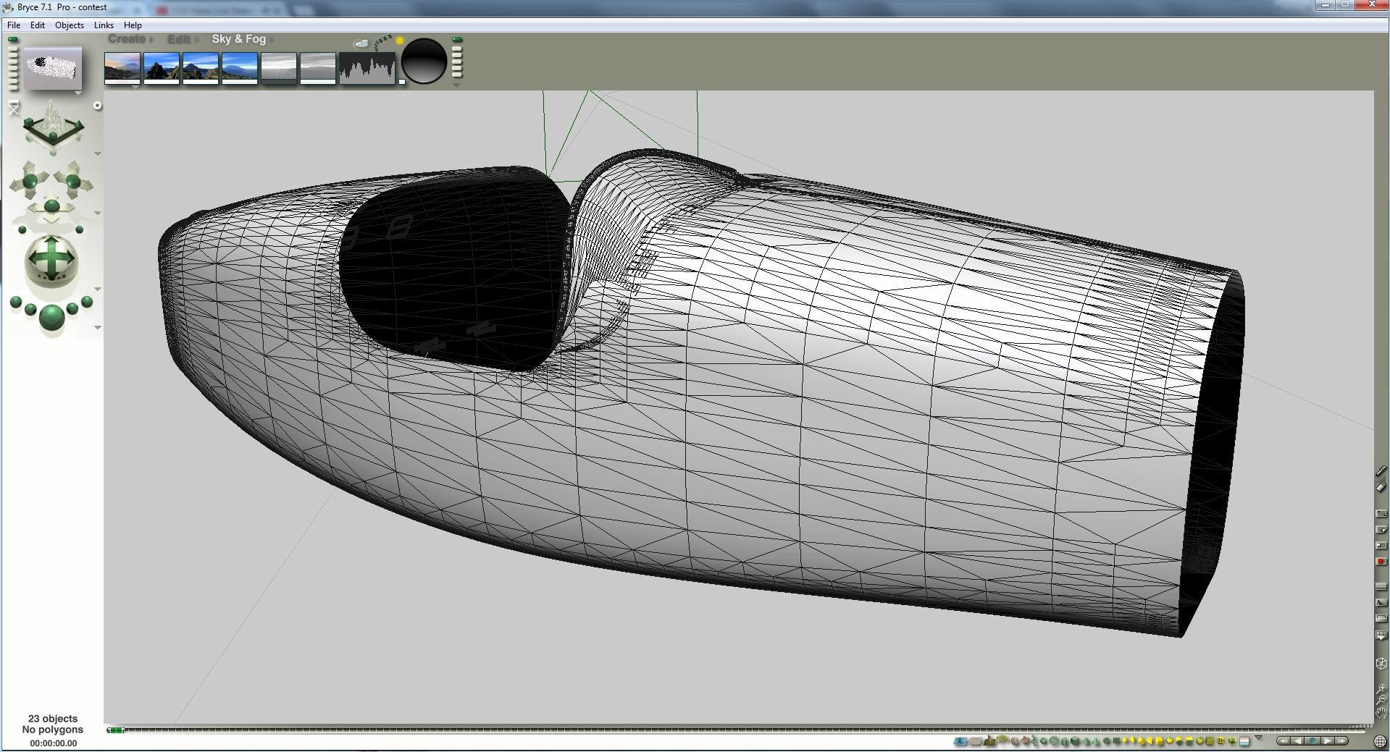Select the Shadows sky thumbnail, second one
Viewport: 1390px width, 752px height.
(x=162, y=68)
